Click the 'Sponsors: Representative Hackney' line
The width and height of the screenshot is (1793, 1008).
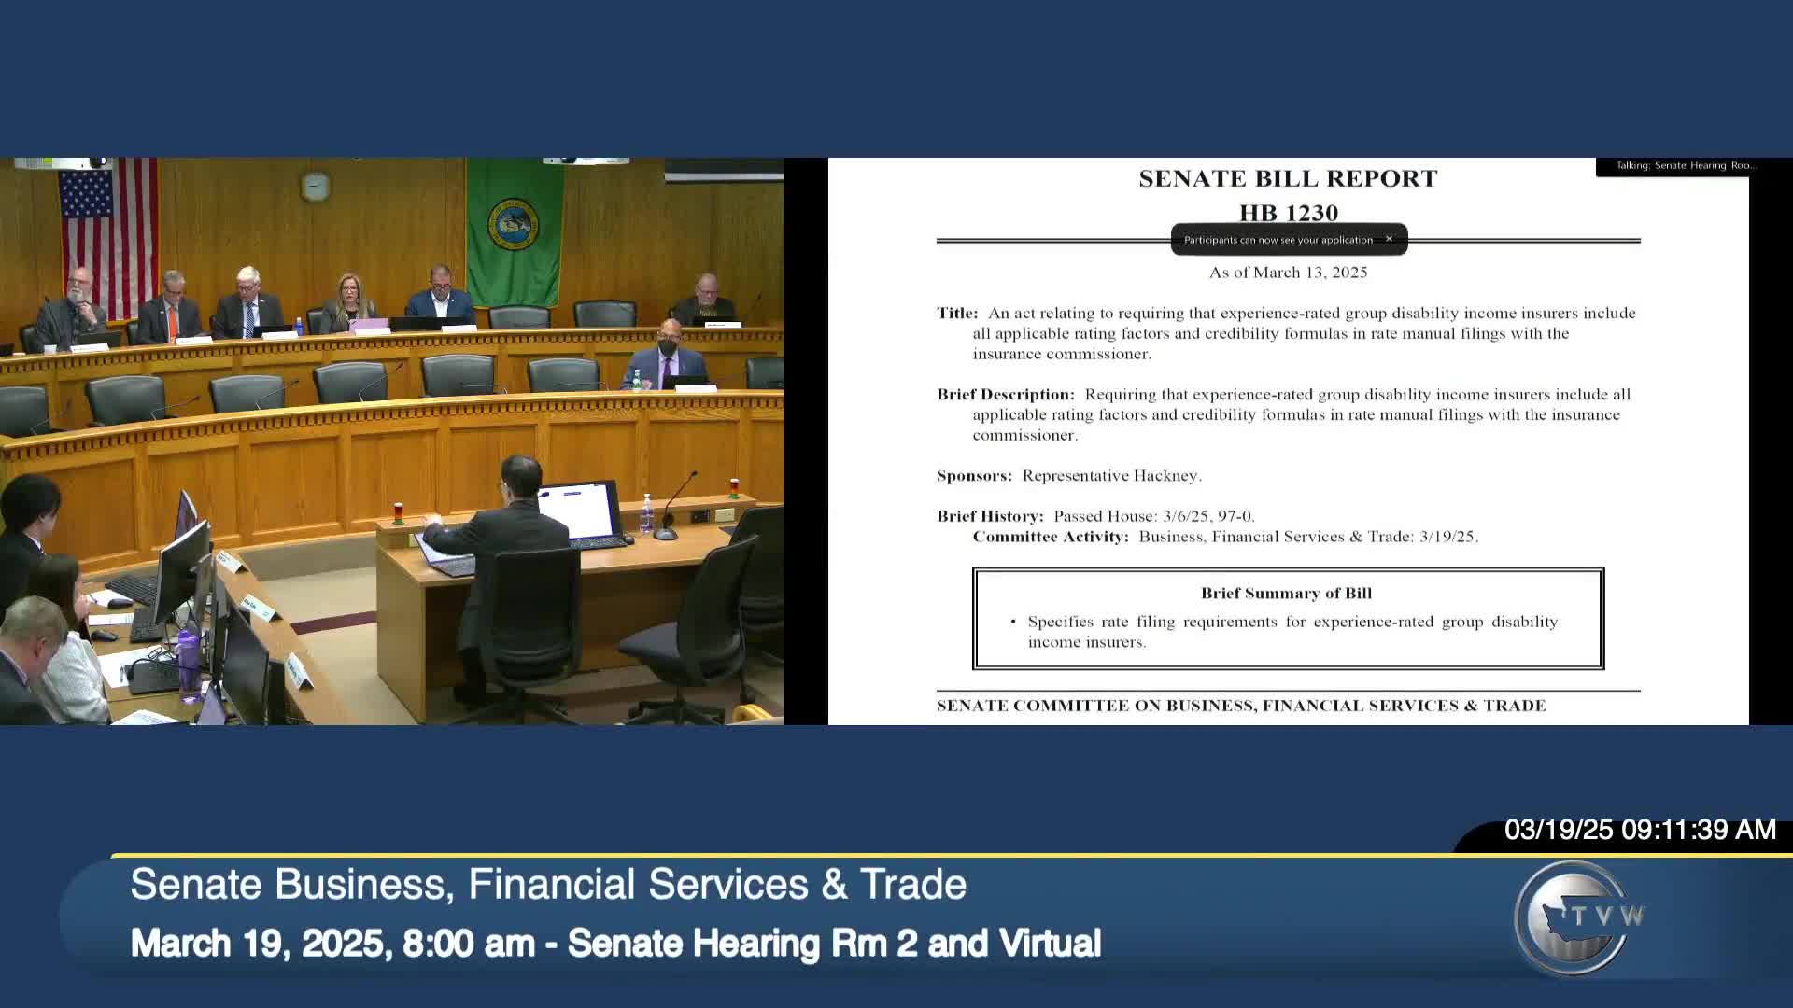(1068, 476)
